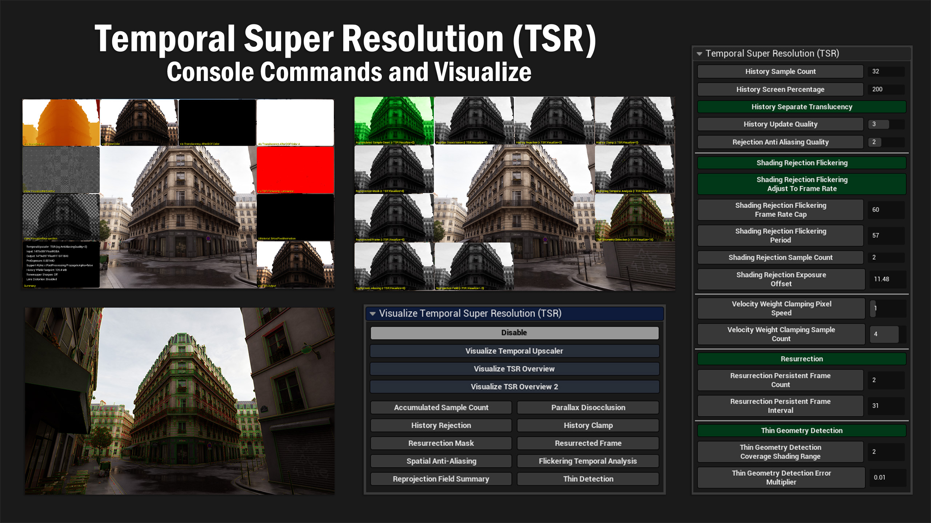Collapse the Temporal Super Resolution (TSR) panel arrow

tap(699, 54)
